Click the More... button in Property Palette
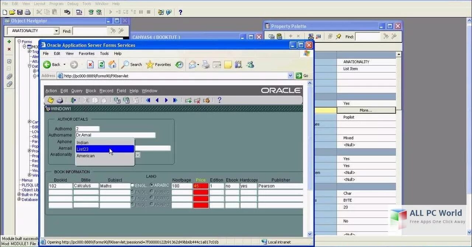The image size is (472, 247). tap(366, 110)
